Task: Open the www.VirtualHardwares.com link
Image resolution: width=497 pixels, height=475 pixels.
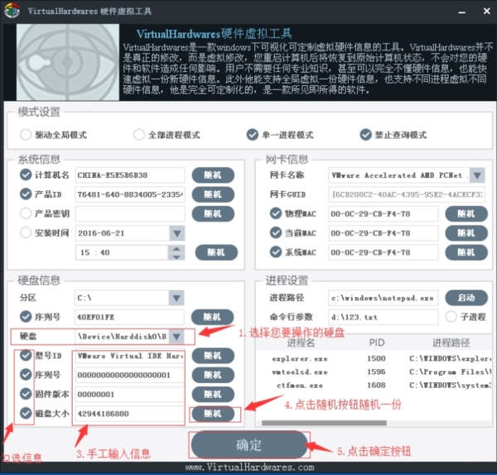Action: pos(250,467)
